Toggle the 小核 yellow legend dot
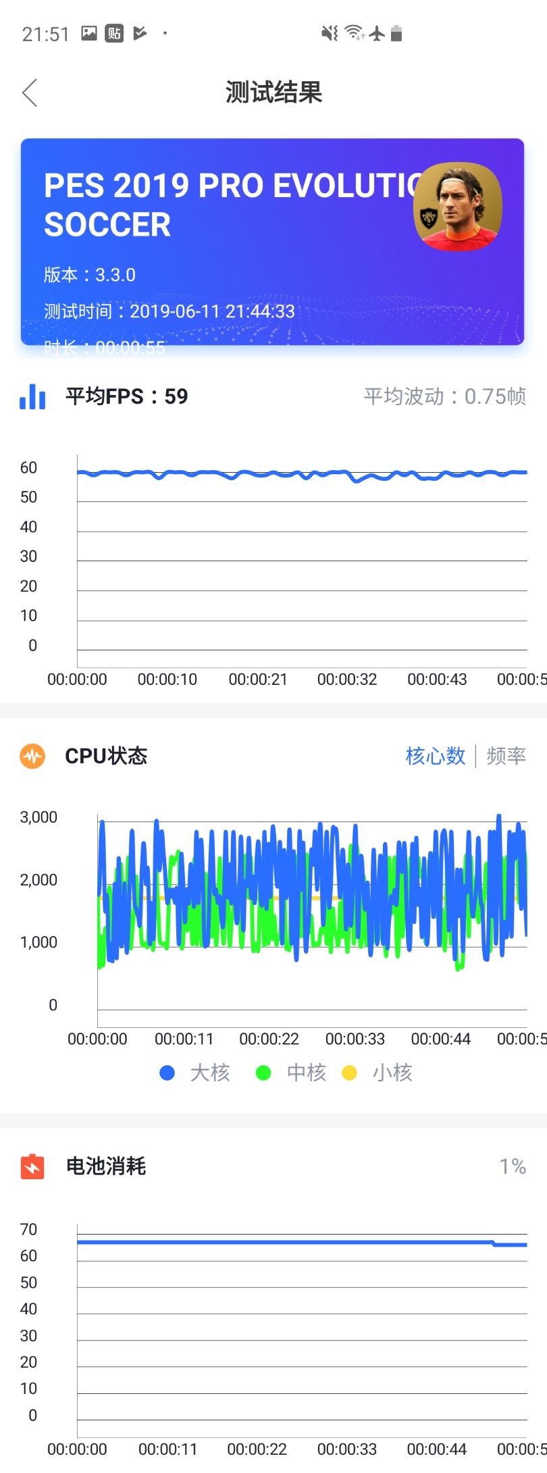 point(349,1073)
